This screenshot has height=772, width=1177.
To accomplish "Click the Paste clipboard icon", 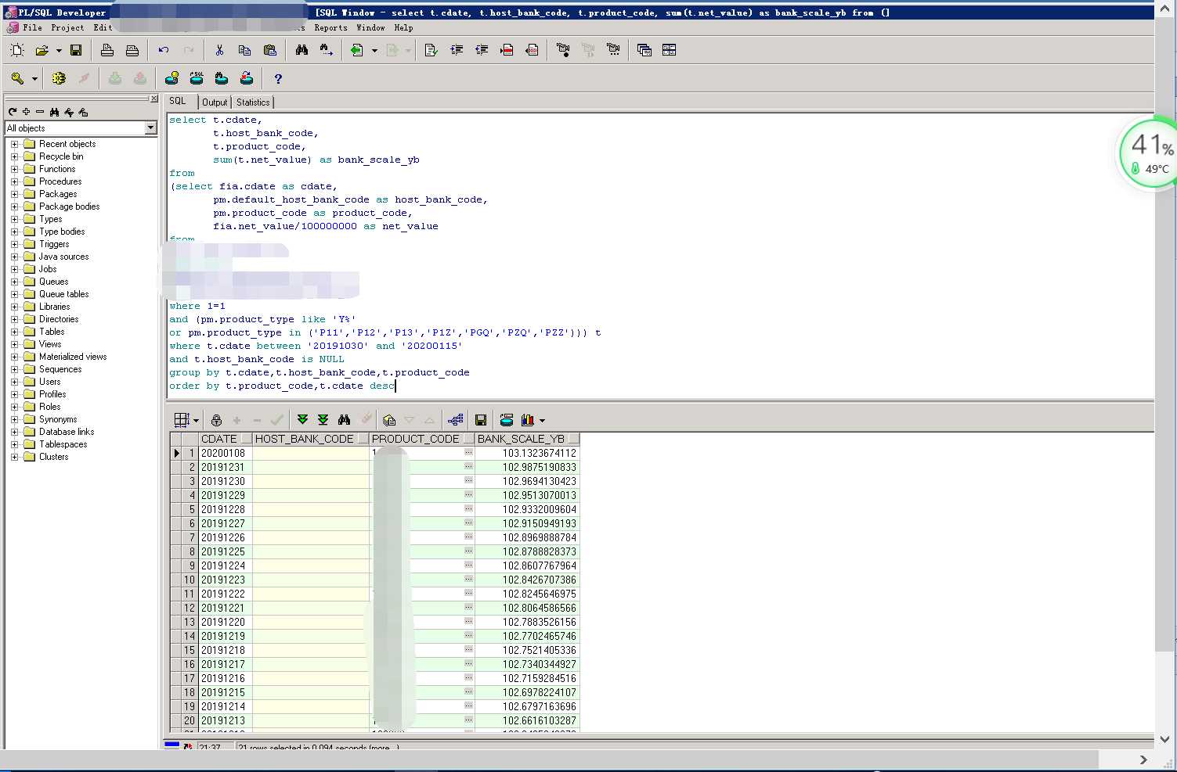I will pos(270,50).
